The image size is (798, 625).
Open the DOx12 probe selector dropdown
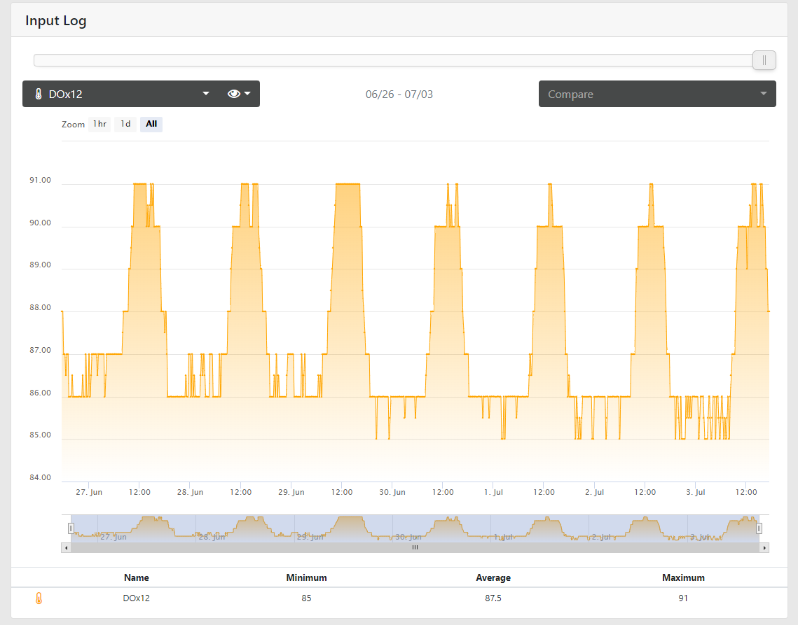121,94
